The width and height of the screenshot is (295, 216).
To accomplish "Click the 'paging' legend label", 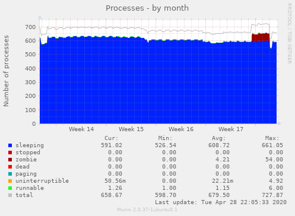I will point(26,174).
